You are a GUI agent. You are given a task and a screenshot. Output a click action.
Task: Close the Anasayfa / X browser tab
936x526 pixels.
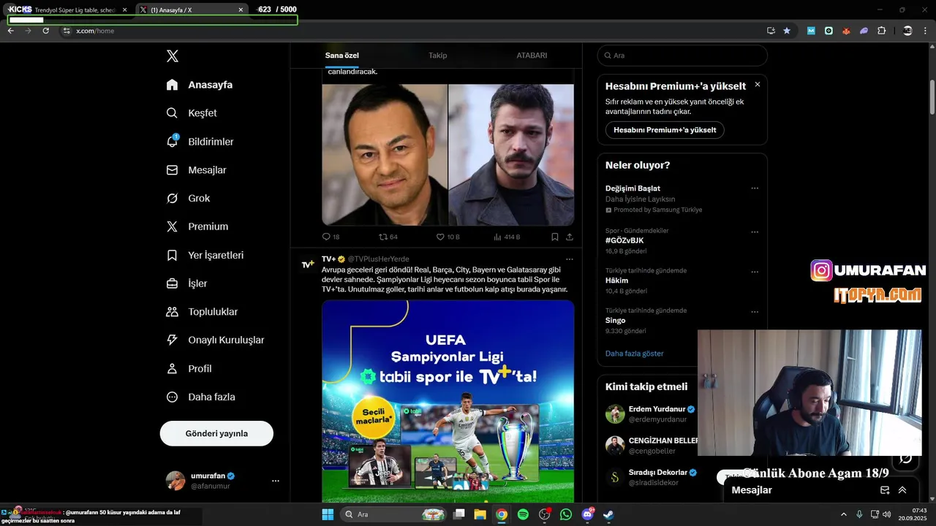click(x=241, y=10)
